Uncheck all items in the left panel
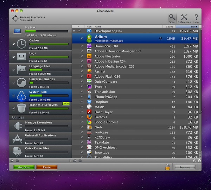The height and width of the screenshot is (190, 211). click(17, 161)
